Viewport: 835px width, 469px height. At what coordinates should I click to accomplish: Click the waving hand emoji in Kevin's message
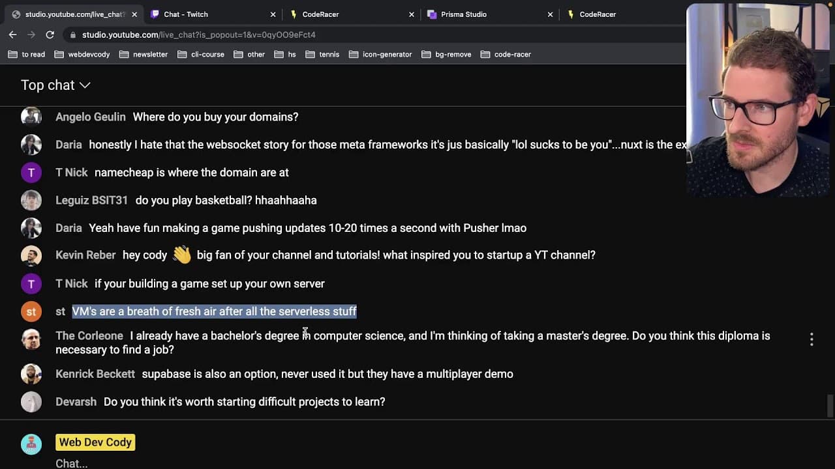coord(182,255)
